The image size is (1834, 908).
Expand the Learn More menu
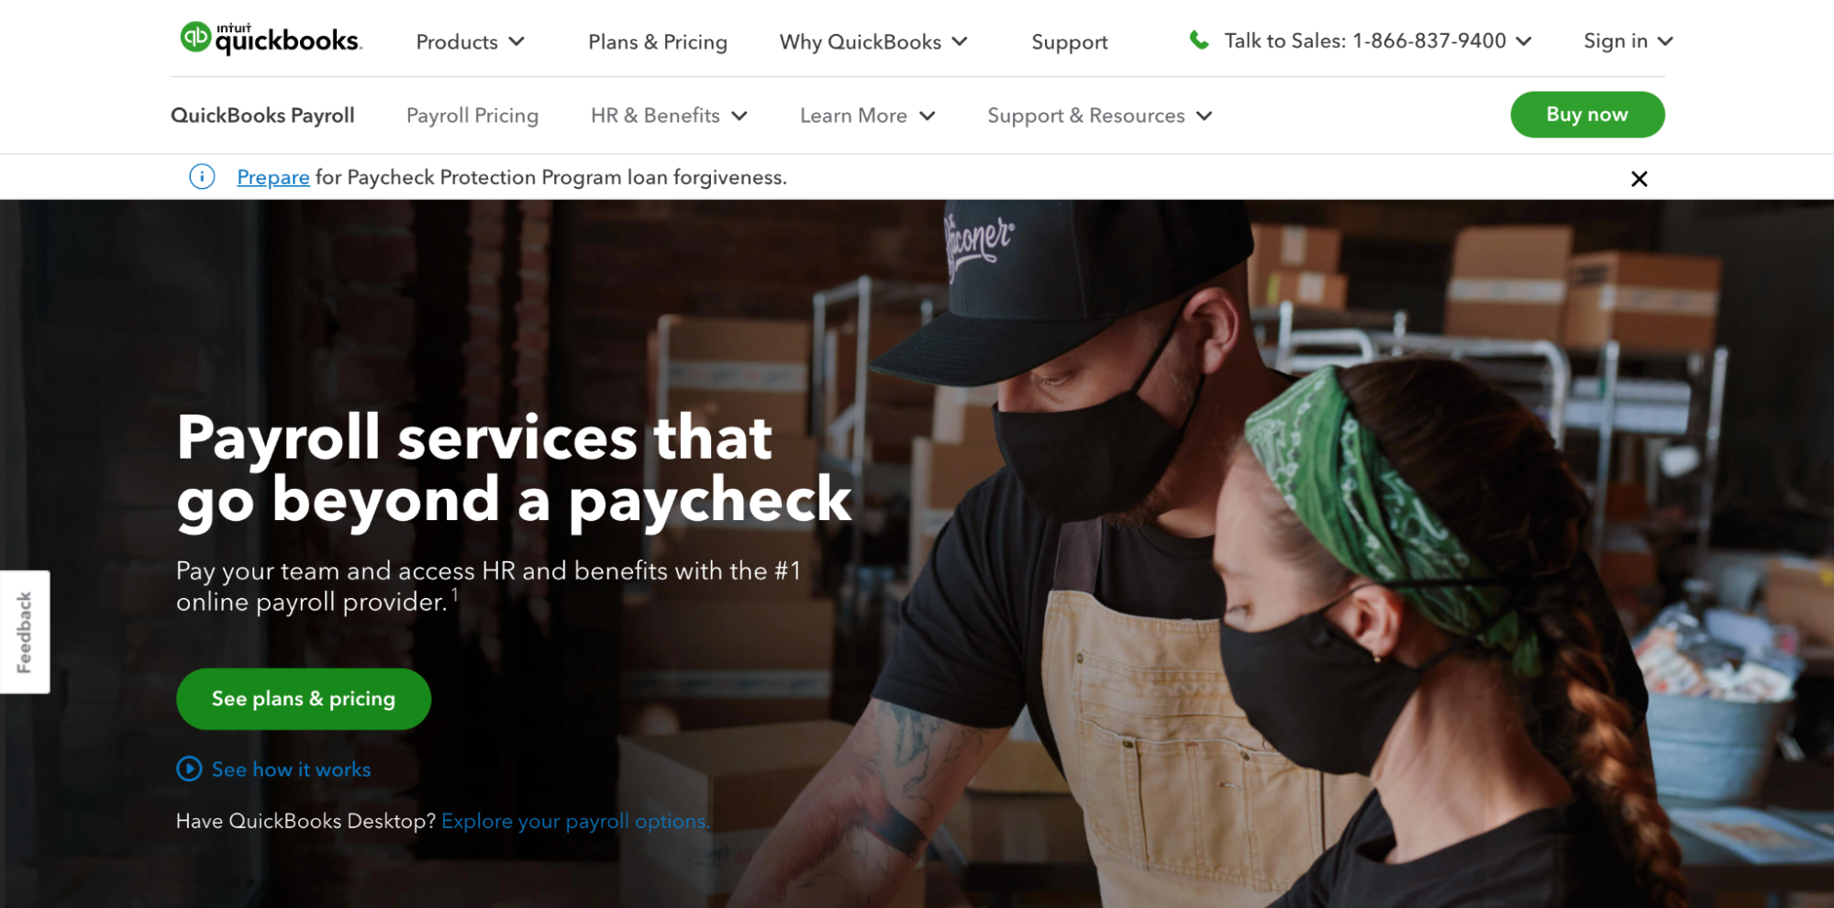click(x=867, y=116)
